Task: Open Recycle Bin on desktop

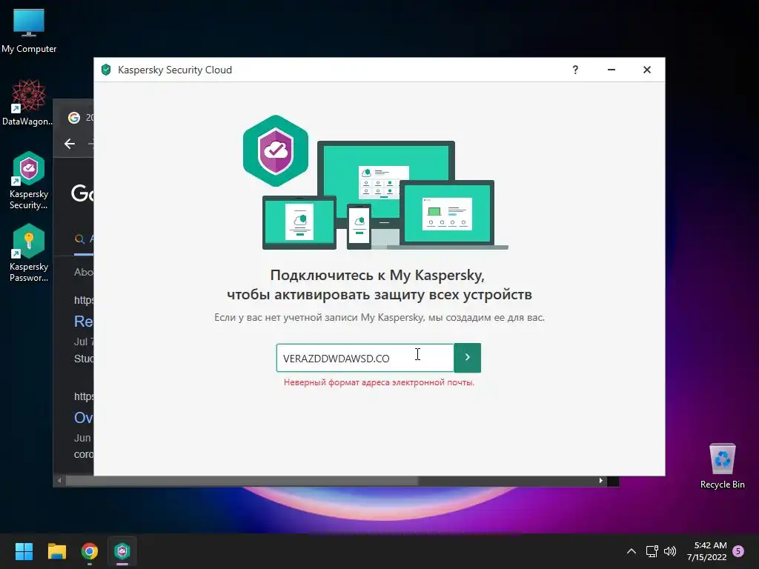Action: pos(722,466)
